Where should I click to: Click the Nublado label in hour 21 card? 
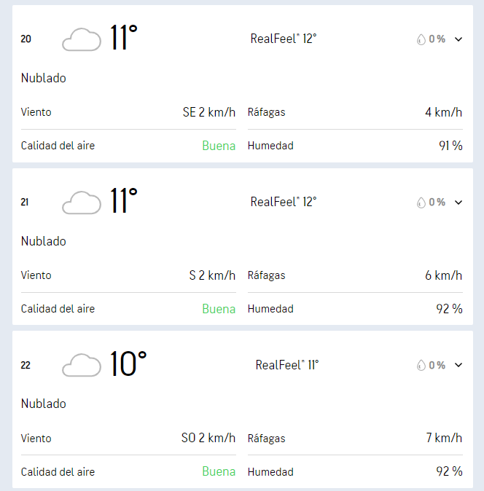44,241
